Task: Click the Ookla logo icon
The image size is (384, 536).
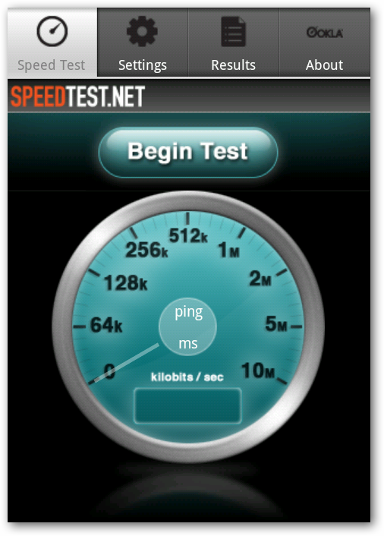Action: 324,33
